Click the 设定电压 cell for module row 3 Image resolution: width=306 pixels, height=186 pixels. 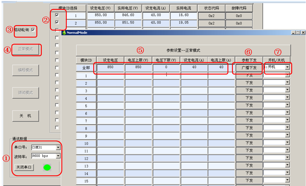(x=110, y=91)
